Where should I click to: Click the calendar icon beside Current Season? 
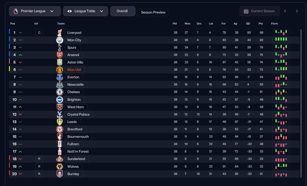pos(246,11)
